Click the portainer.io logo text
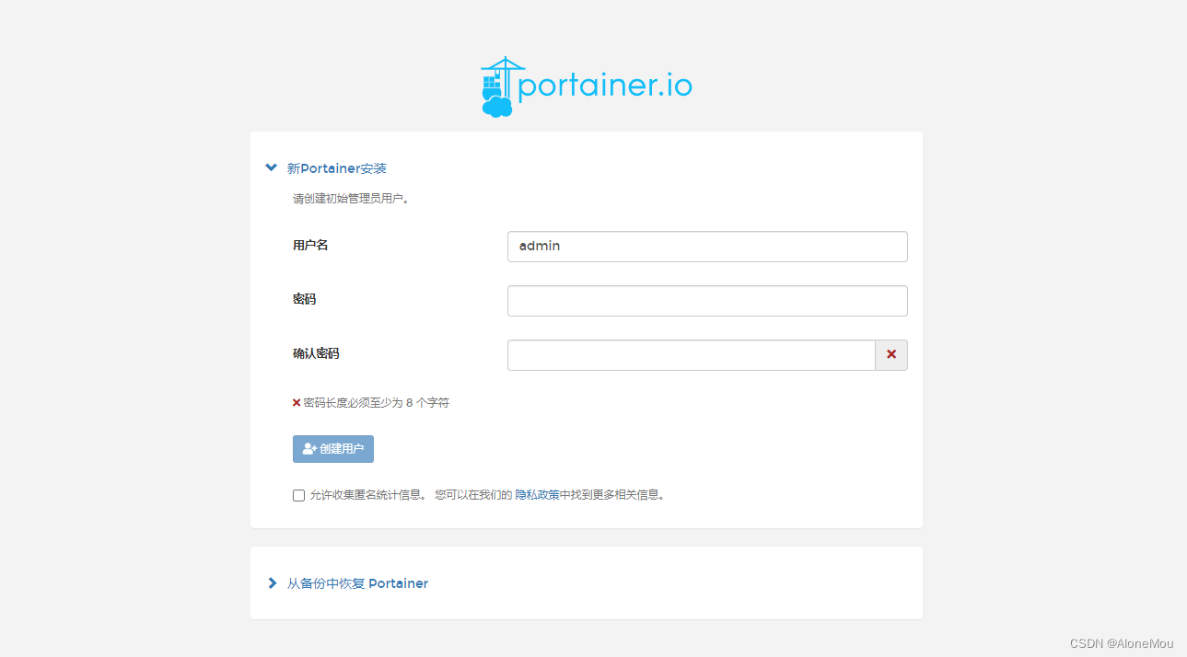Viewport: 1187px width, 657px height. [x=605, y=86]
